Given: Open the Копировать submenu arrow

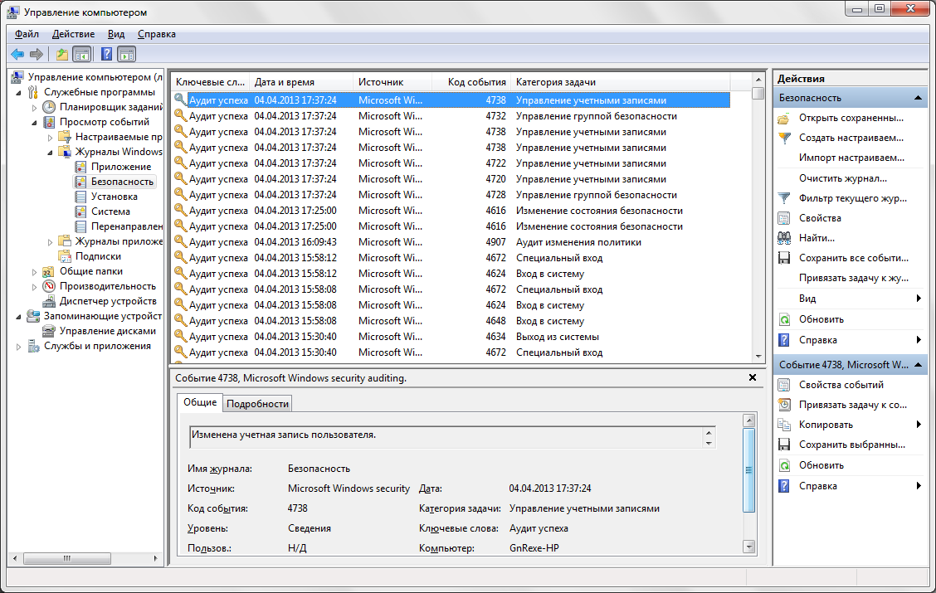Looking at the screenshot, I should (919, 425).
